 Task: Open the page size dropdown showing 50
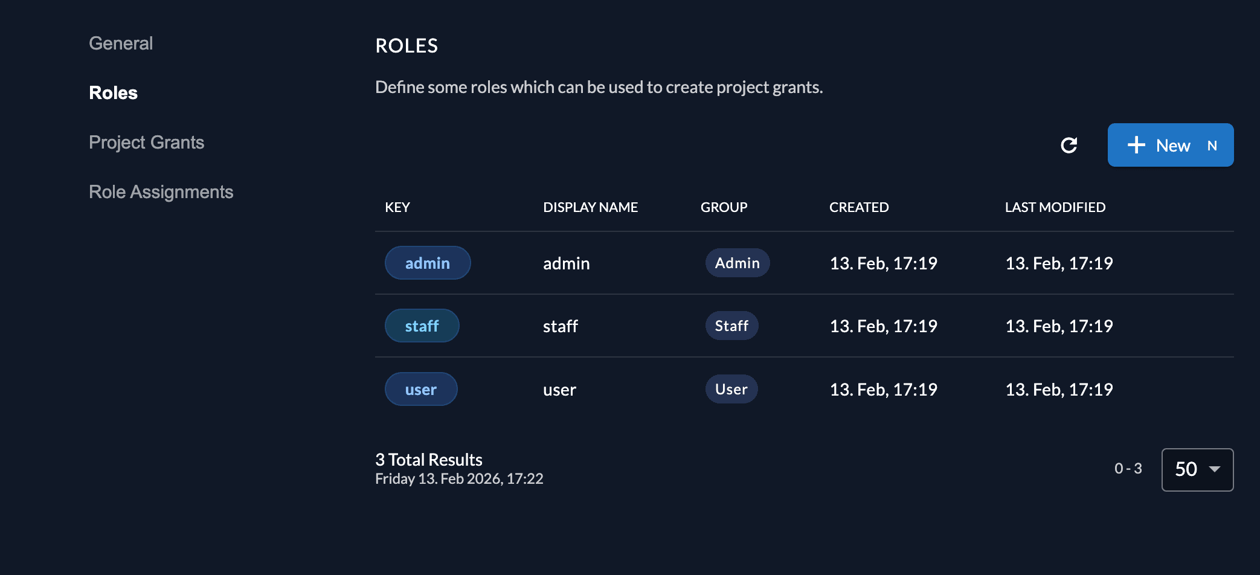(1197, 469)
